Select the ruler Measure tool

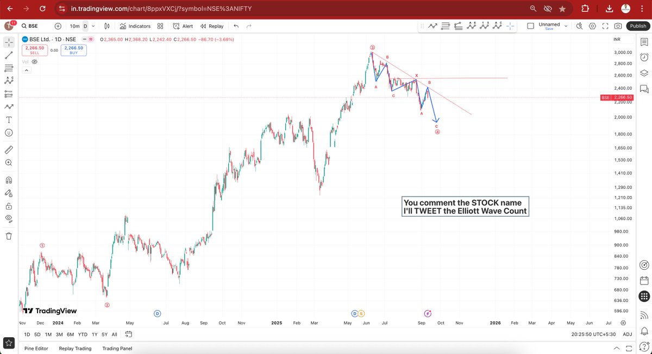pos(9,149)
